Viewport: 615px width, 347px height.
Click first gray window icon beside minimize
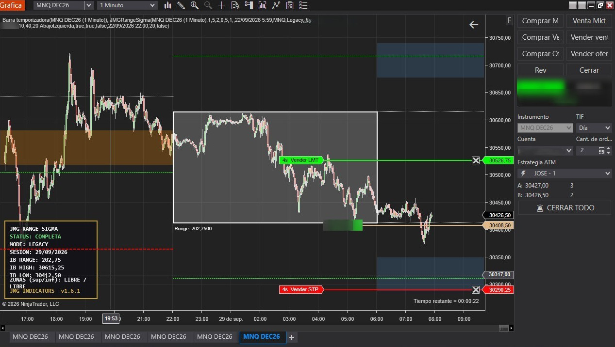tap(573, 5)
